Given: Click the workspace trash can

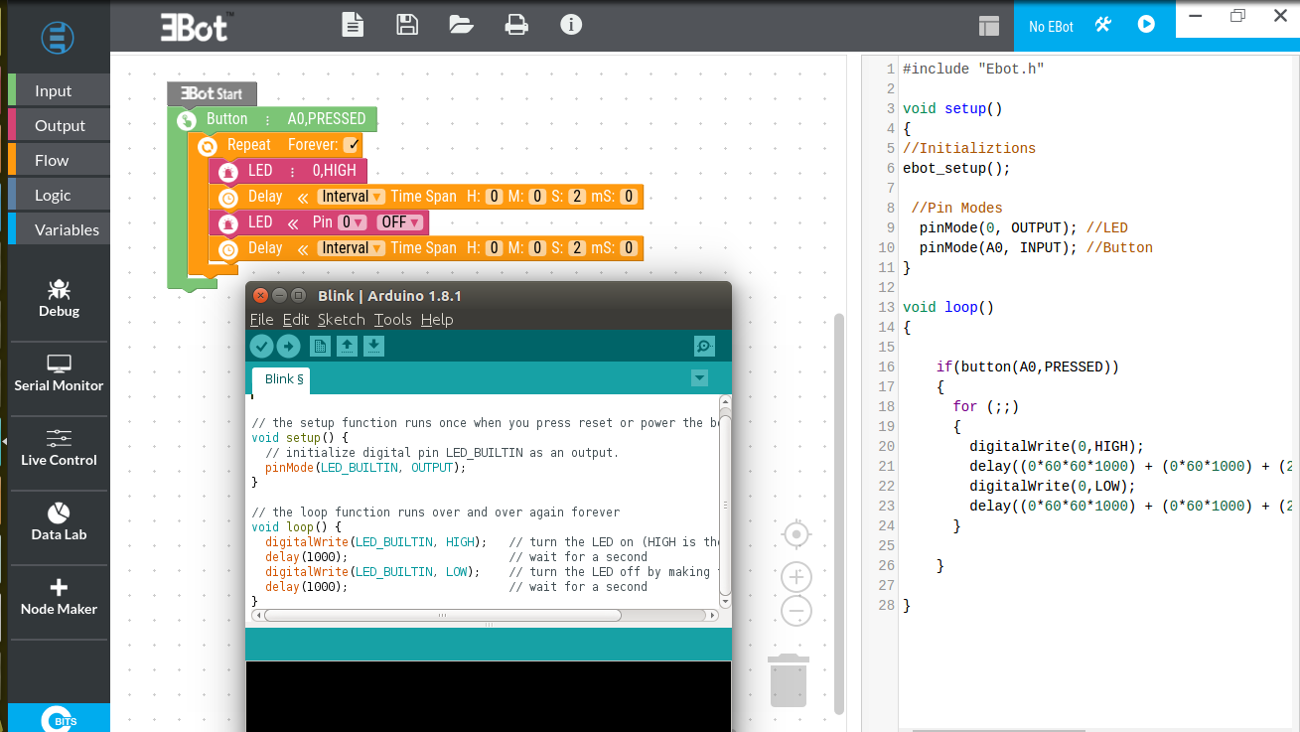Looking at the screenshot, I should (789, 680).
